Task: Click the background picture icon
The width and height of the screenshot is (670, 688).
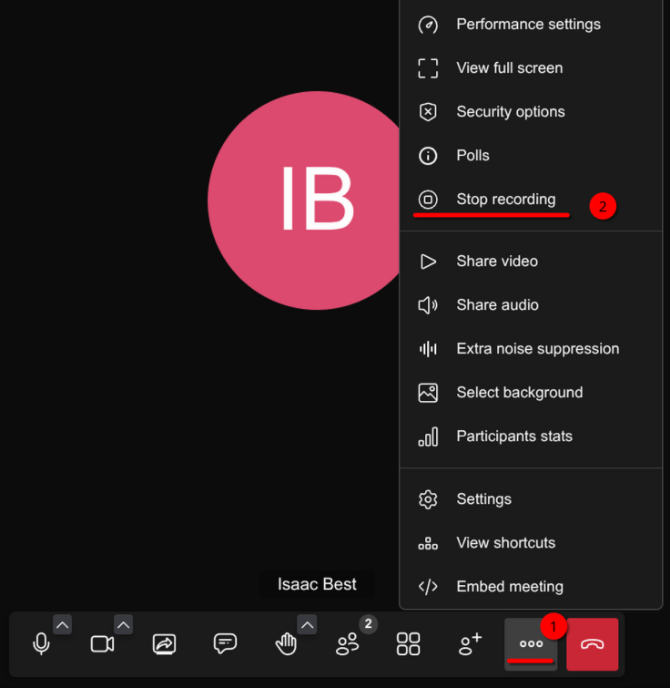Action: (428, 392)
